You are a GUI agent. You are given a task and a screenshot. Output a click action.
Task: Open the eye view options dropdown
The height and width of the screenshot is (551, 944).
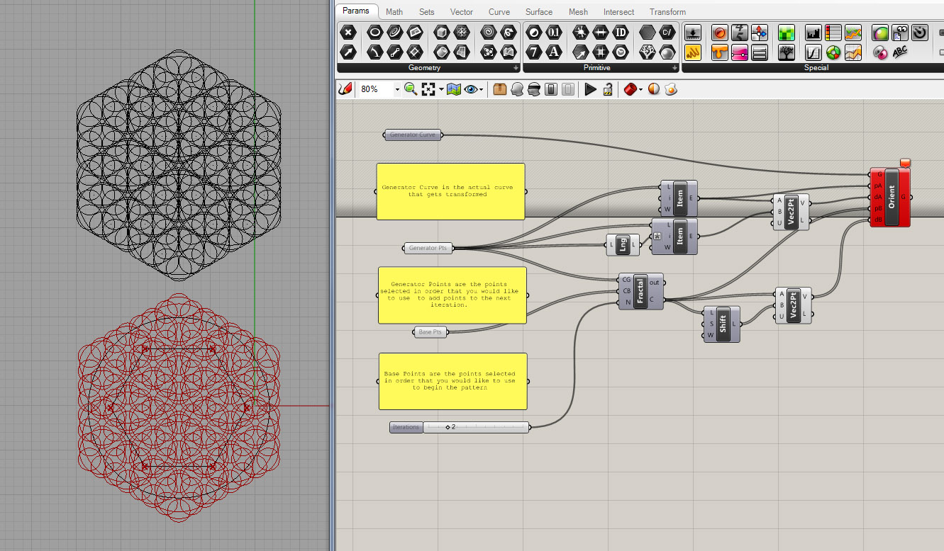pyautogui.click(x=482, y=89)
